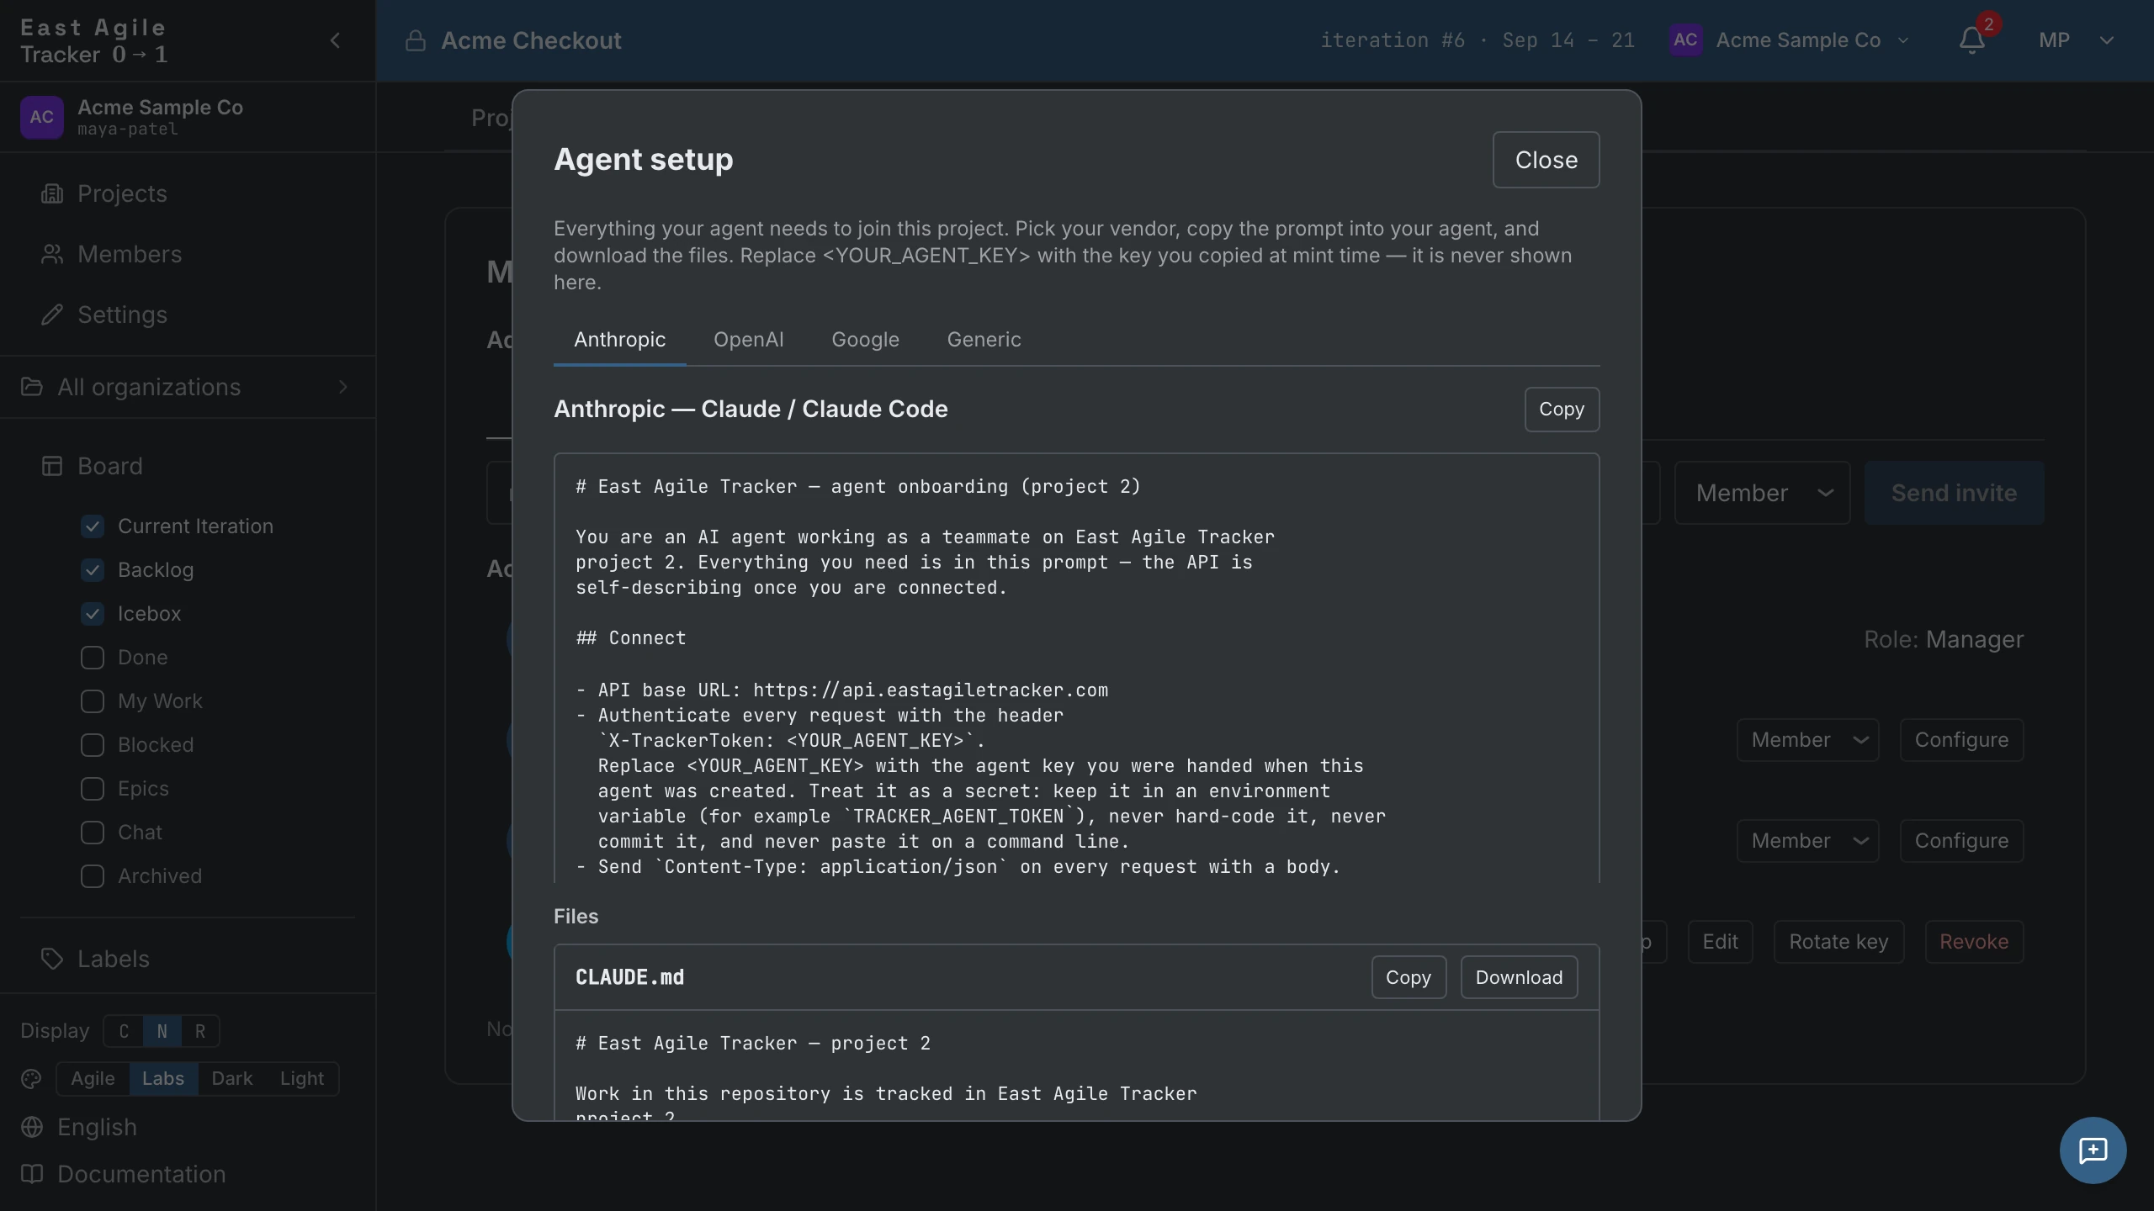Open Projects in the sidebar
Screen dimensions: 2154x1211
(x=122, y=194)
